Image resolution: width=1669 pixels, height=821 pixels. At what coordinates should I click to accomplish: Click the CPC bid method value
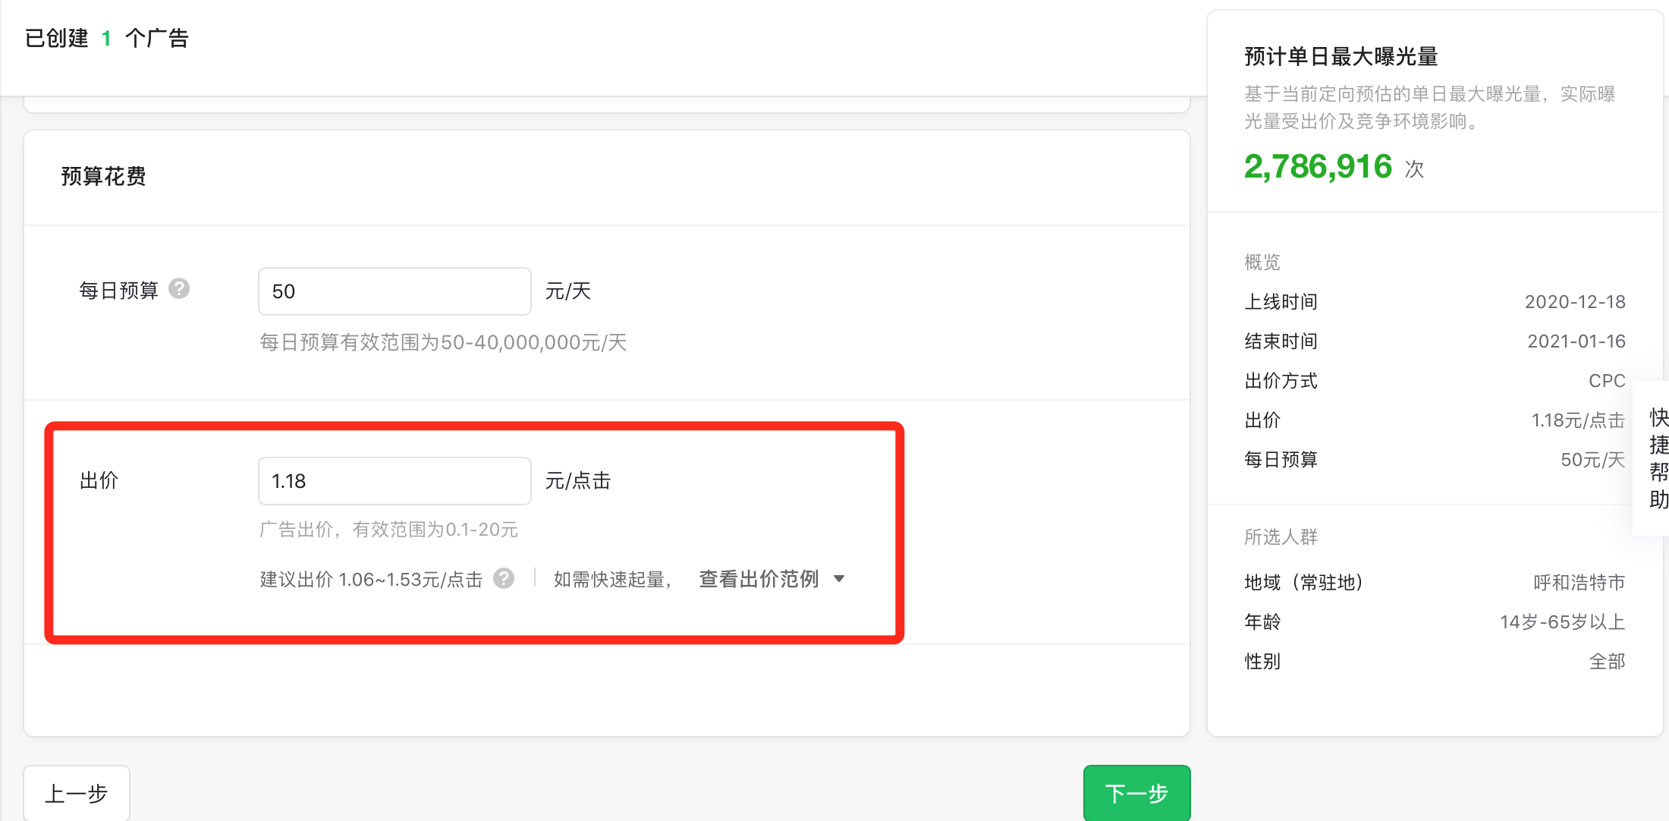(x=1607, y=381)
